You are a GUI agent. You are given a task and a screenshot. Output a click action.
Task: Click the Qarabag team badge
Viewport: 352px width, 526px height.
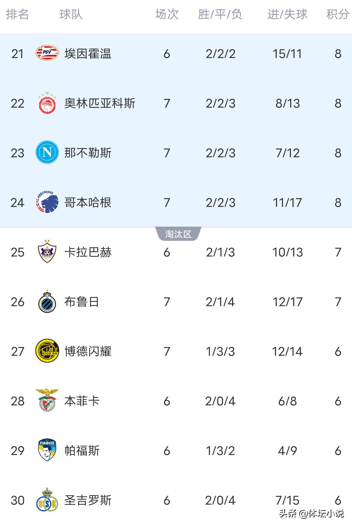[47, 252]
